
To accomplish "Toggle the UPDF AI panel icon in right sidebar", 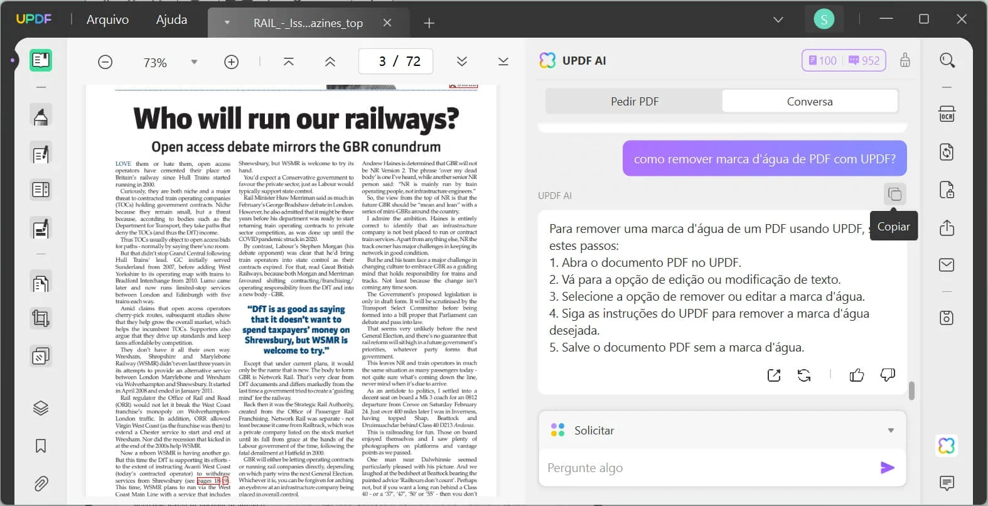I will (947, 446).
